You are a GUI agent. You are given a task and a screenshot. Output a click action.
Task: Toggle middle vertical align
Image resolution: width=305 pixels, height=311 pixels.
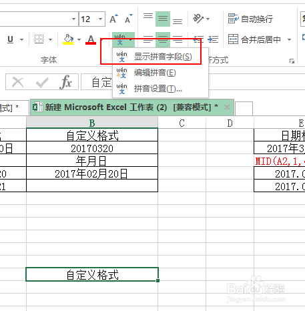pyautogui.click(x=163, y=19)
